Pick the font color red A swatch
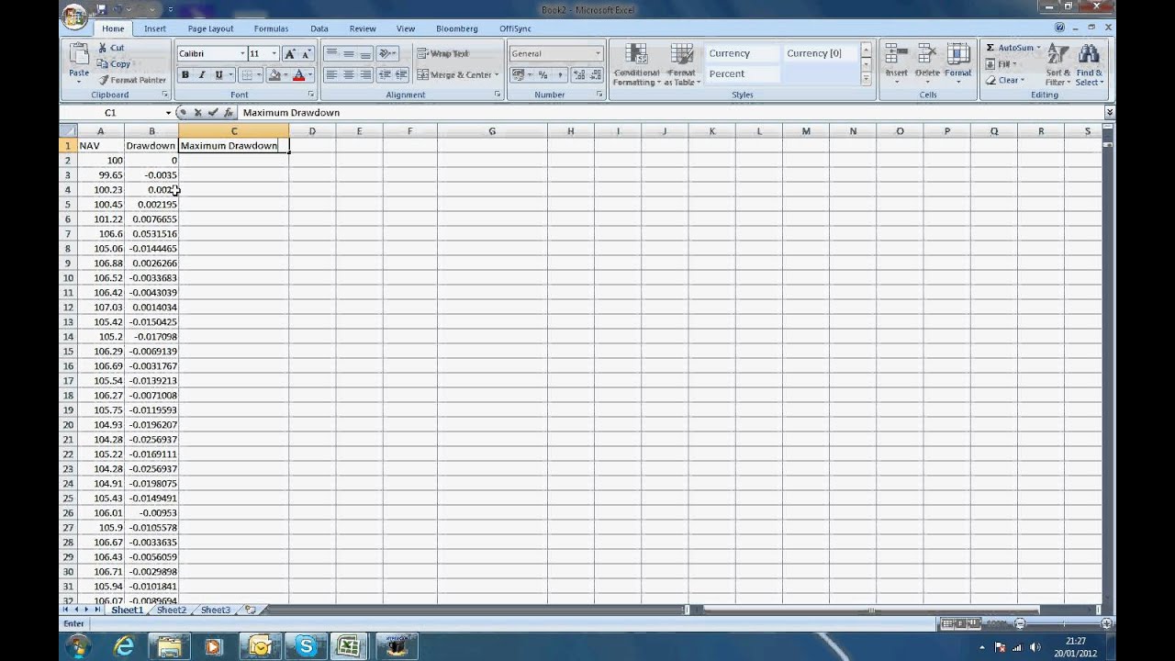 [298, 74]
